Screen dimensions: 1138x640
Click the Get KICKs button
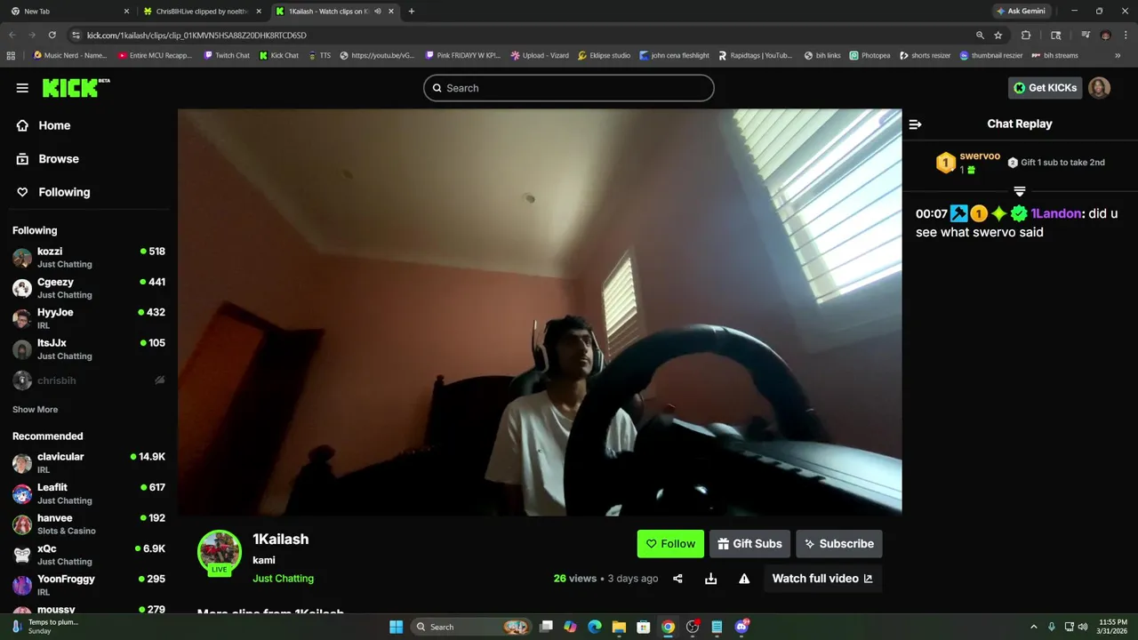(1046, 88)
